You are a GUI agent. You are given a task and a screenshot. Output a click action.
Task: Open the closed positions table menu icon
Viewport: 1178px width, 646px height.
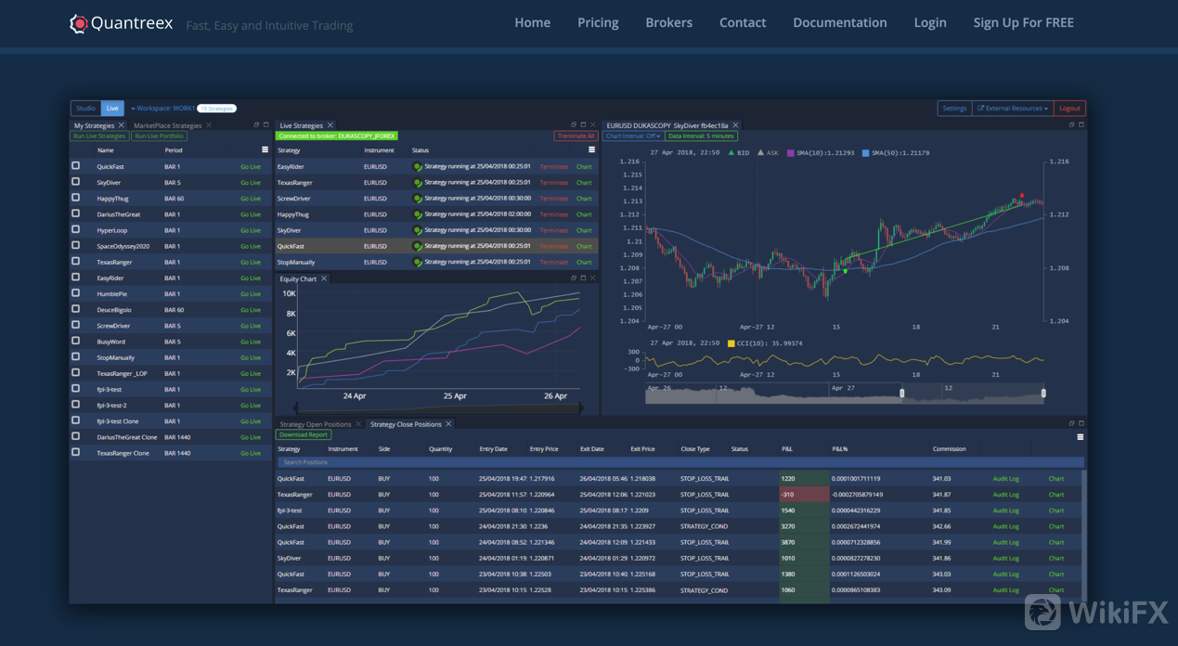(1080, 436)
